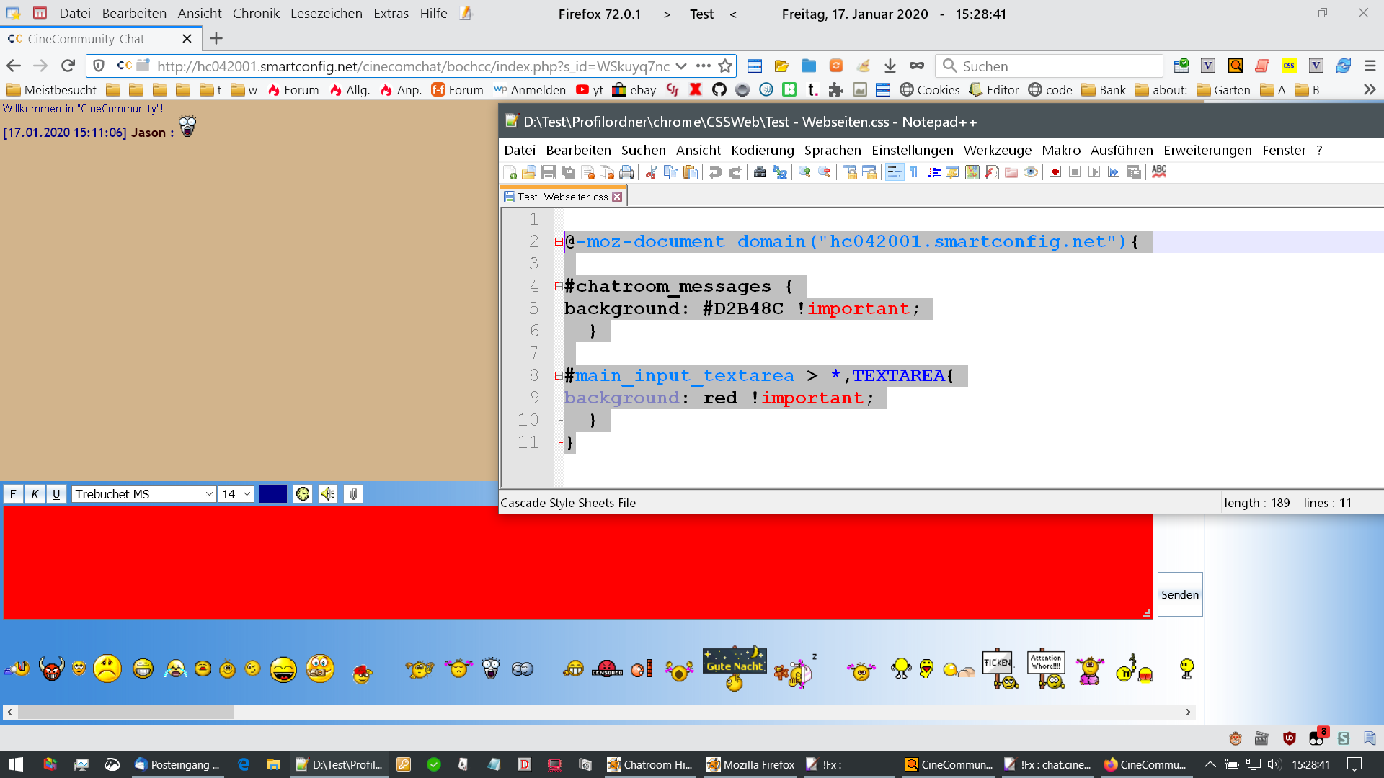Click the chat attachment paperclip icon
1384x778 pixels.
353,494
